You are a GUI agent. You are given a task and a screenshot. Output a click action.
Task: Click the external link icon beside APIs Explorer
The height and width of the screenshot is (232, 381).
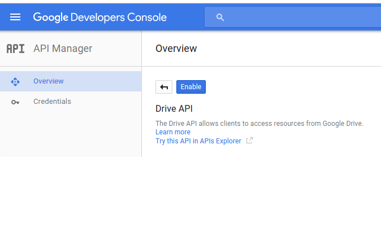249,141
